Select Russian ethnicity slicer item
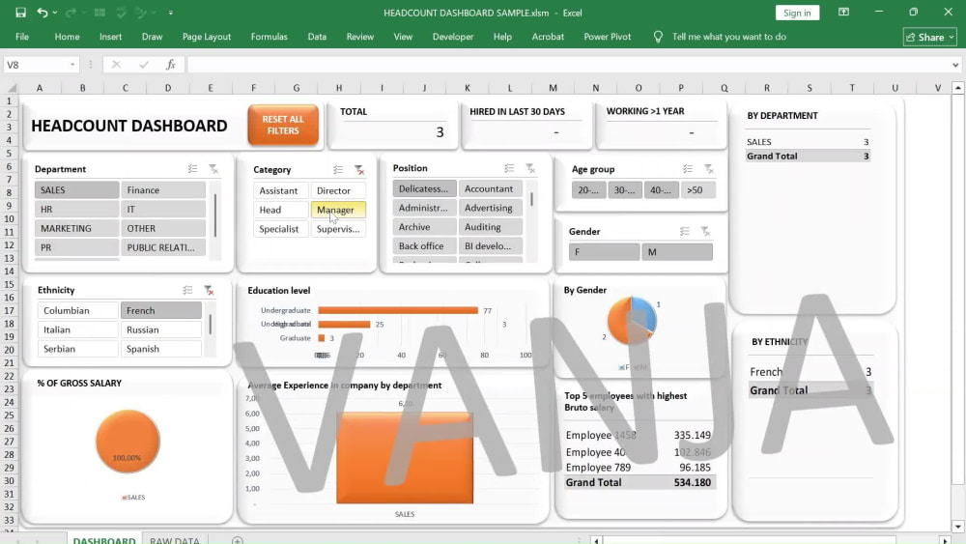 coord(161,329)
